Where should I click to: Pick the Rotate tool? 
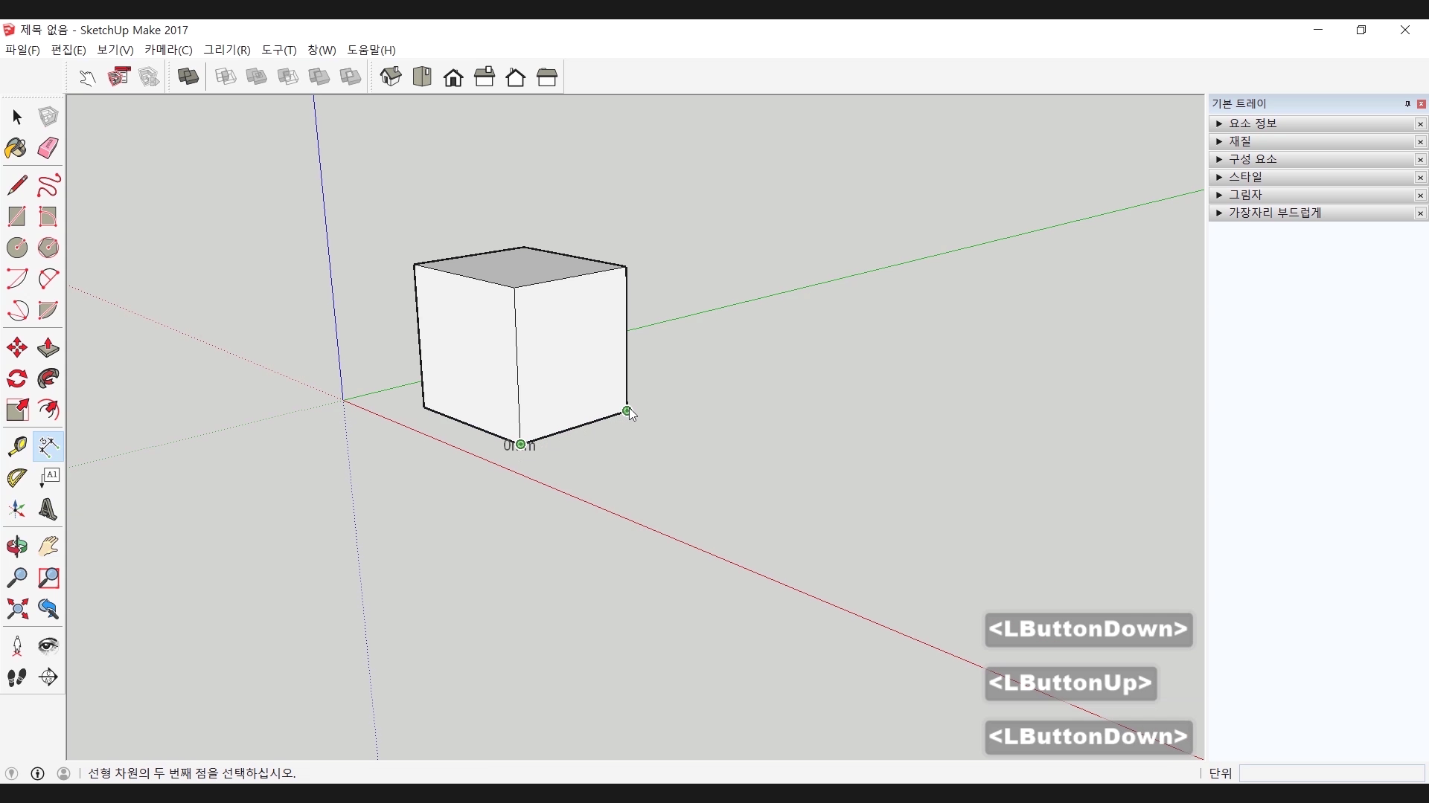(x=16, y=379)
